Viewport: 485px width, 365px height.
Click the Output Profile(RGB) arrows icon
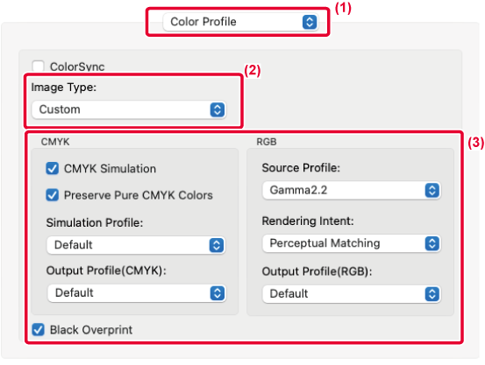[432, 294]
